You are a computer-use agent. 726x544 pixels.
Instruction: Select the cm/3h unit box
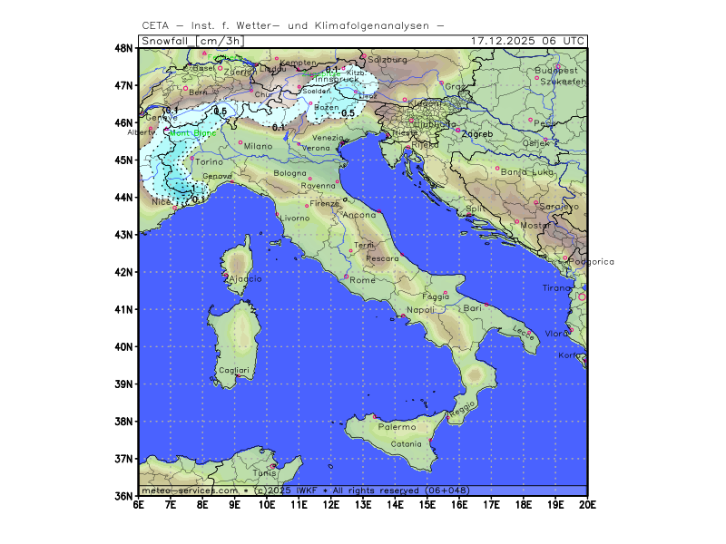(x=222, y=41)
